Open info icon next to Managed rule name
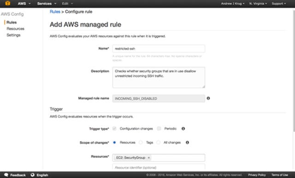The height and width of the screenshot is (178, 295). coord(208,98)
